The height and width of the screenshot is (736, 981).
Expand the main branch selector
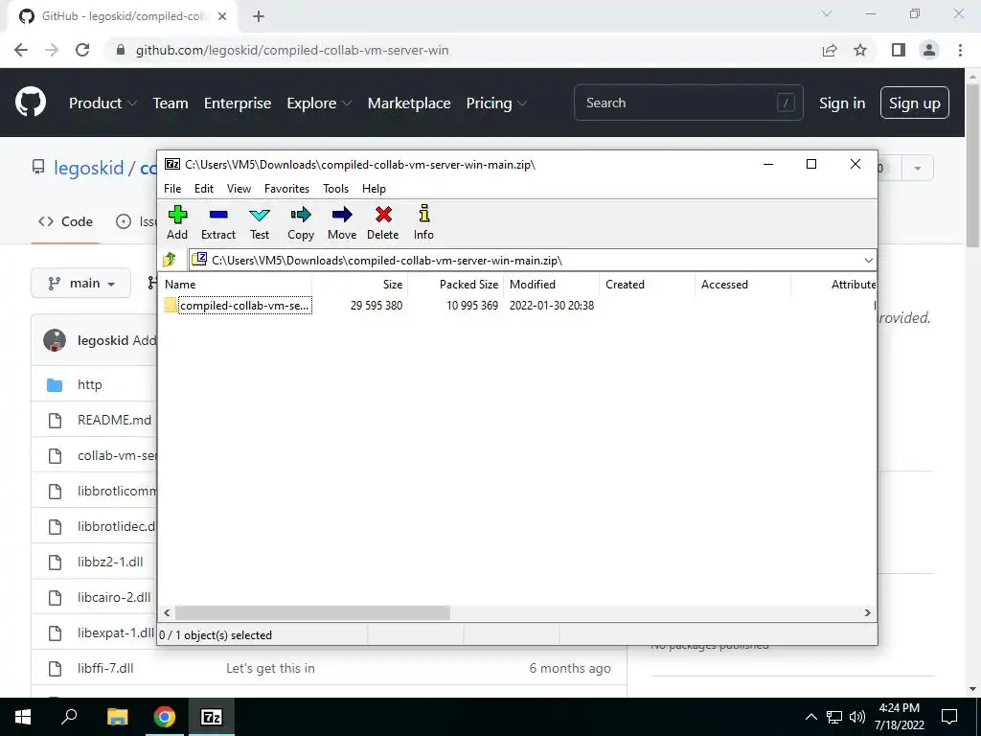click(80, 284)
